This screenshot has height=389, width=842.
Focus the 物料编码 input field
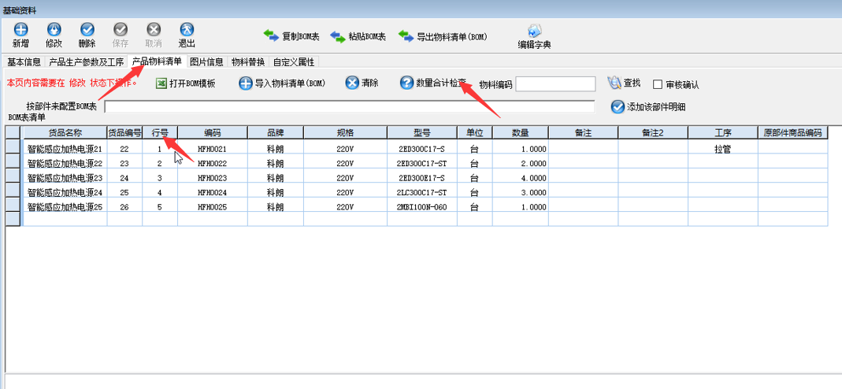(555, 84)
